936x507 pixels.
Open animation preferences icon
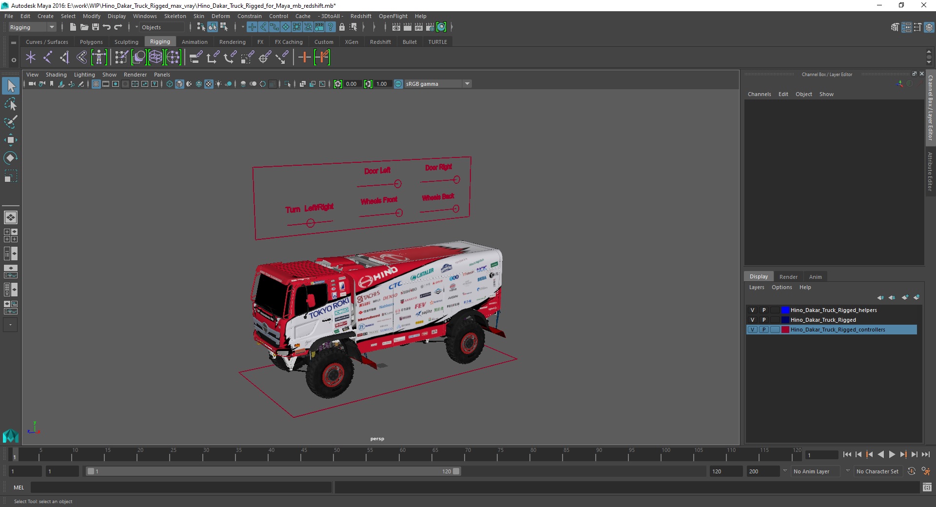(x=926, y=471)
